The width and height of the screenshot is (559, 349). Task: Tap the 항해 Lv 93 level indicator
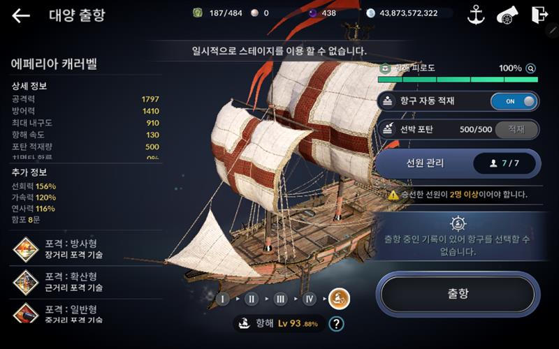click(x=279, y=323)
